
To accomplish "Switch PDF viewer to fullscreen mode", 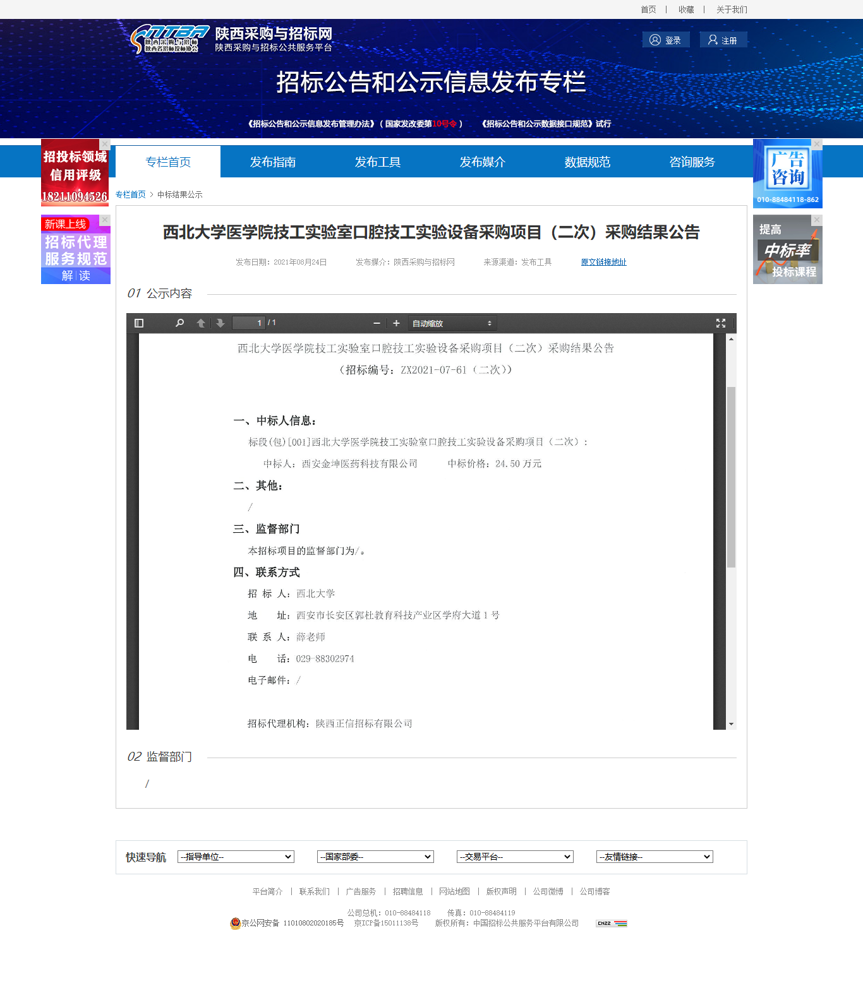I will (720, 323).
